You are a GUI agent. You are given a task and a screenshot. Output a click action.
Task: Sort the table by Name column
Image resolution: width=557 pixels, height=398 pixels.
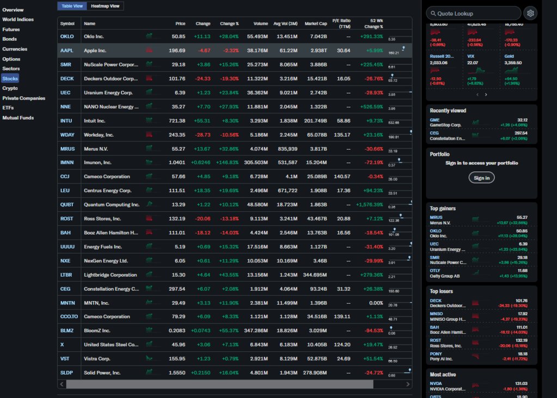(x=89, y=23)
